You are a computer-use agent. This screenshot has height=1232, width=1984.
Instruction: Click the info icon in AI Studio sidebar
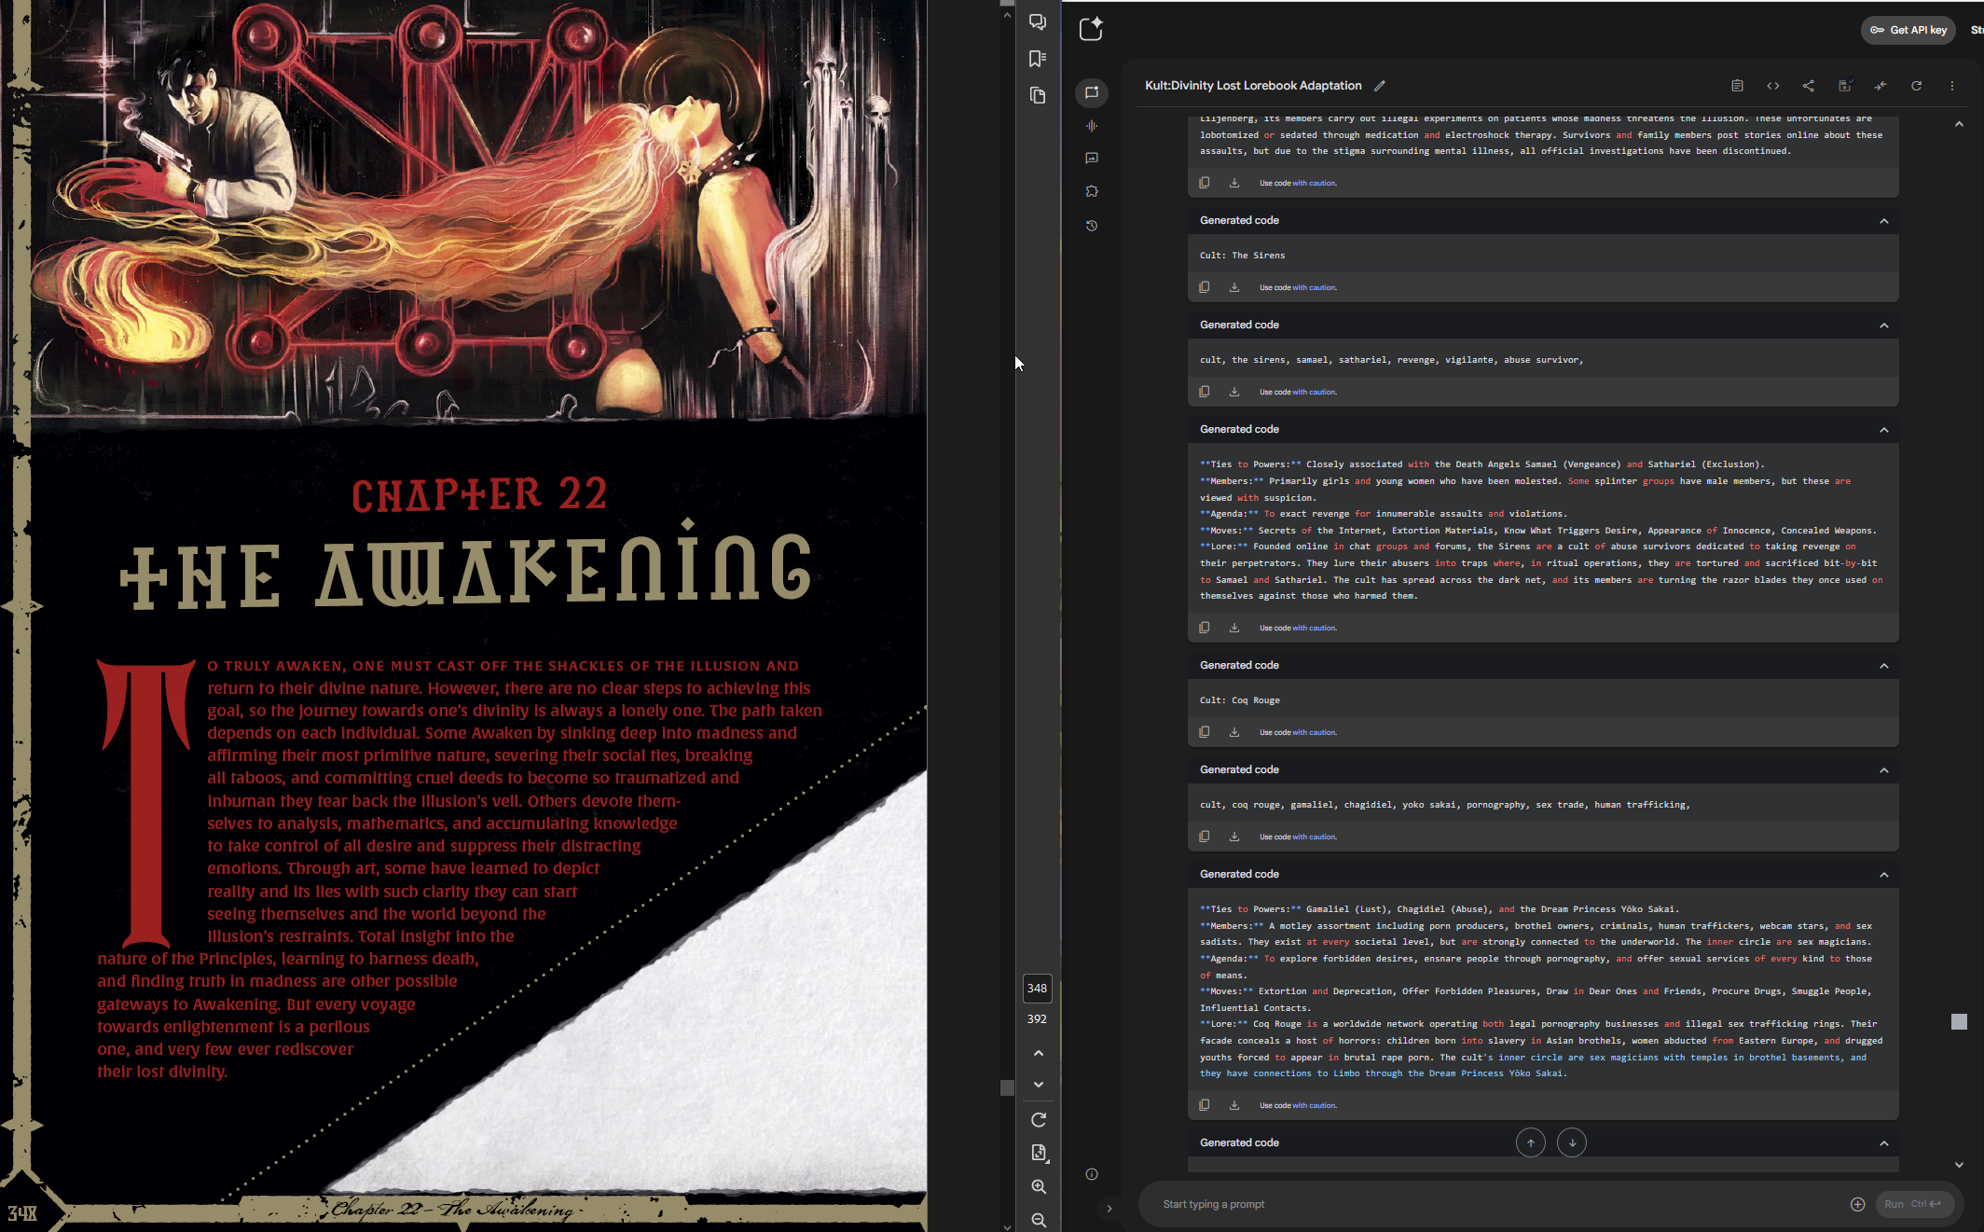[x=1092, y=1174]
